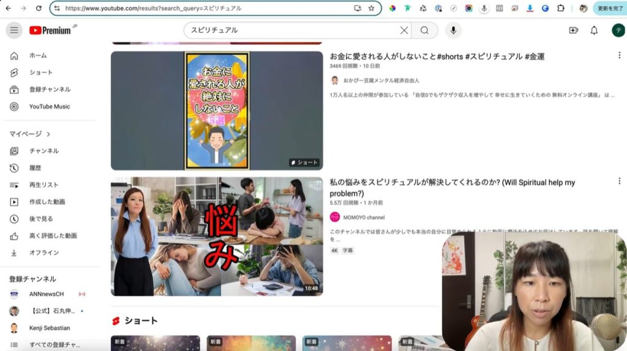Open options menu for 私の悩み video
The width and height of the screenshot is (627, 351).
click(x=619, y=183)
